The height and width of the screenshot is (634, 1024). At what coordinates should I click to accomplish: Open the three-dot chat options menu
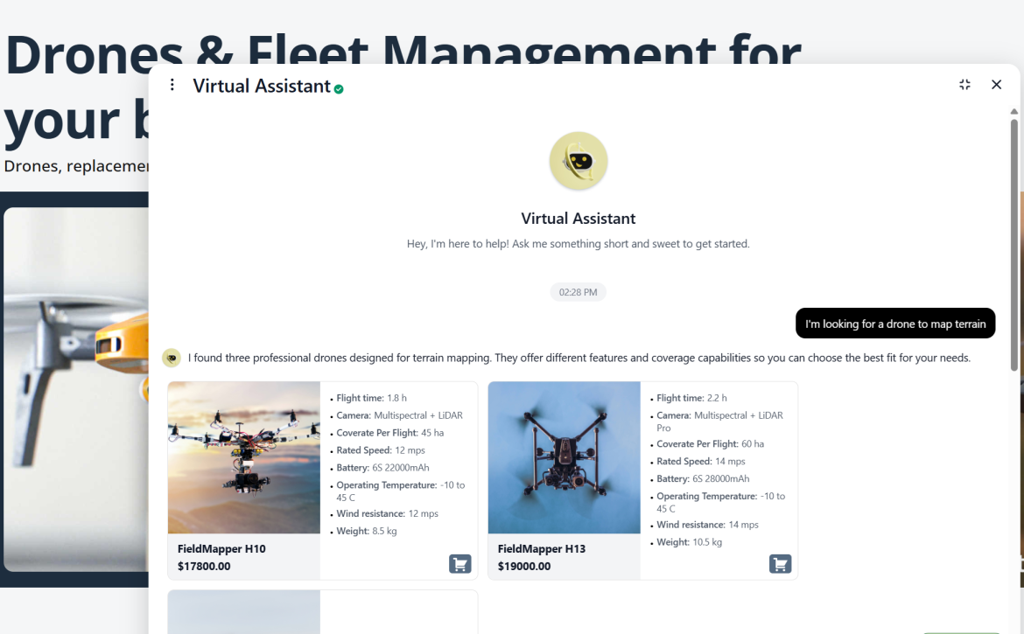(x=172, y=85)
